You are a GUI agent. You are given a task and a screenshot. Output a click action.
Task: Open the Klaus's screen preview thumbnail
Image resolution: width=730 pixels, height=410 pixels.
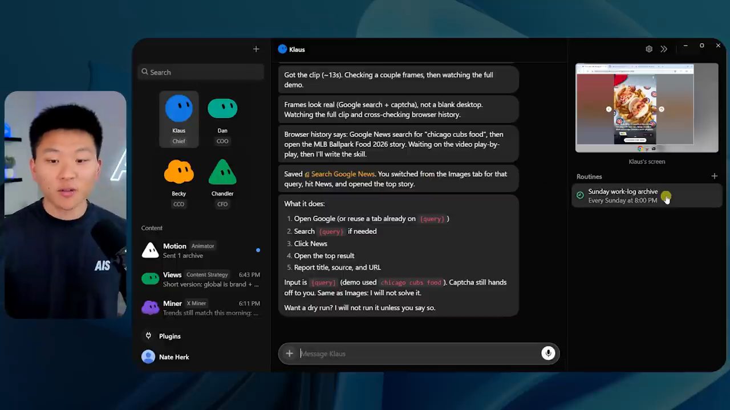point(647,108)
